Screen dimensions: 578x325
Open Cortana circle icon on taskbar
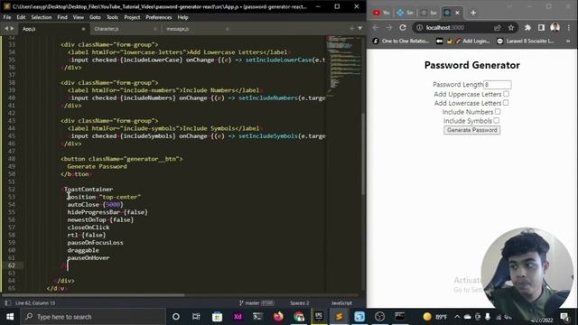(x=176, y=317)
